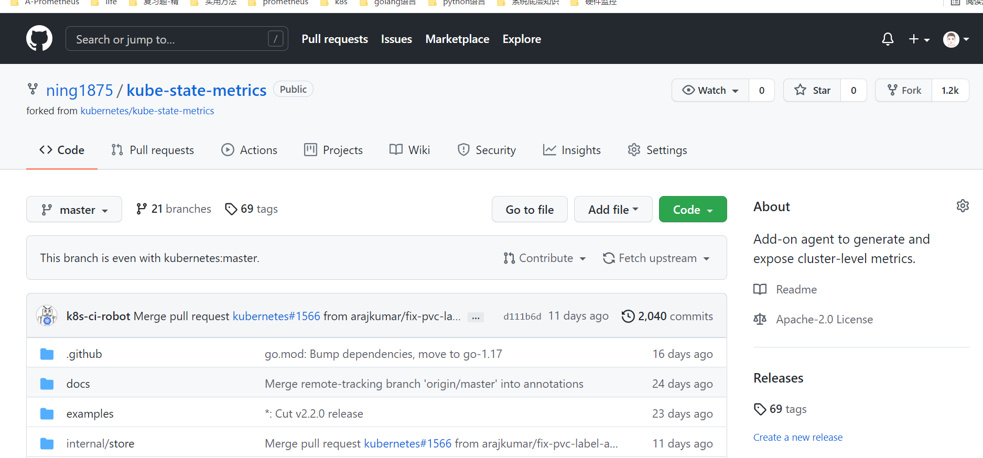The width and height of the screenshot is (983, 458).
Task: Open the kube-state-metrics repository link
Action: (x=197, y=90)
